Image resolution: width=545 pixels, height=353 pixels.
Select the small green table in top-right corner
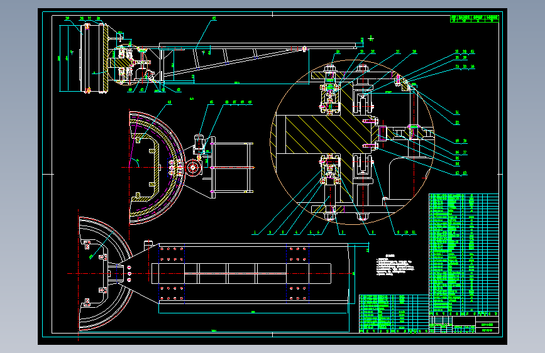[x=475, y=19]
